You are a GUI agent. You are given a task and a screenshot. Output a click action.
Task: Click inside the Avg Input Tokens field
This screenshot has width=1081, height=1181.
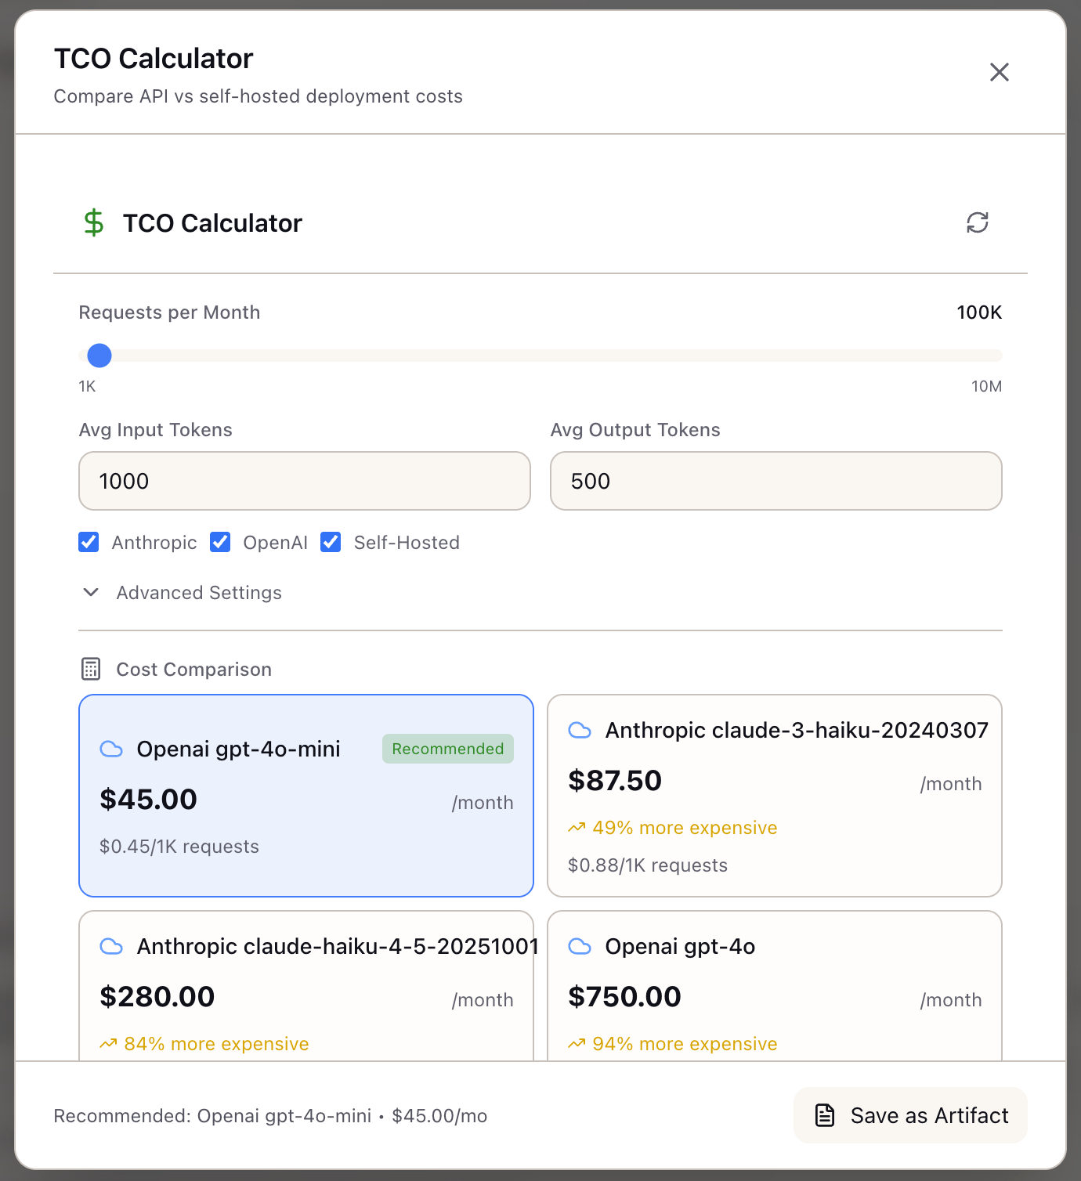[304, 481]
